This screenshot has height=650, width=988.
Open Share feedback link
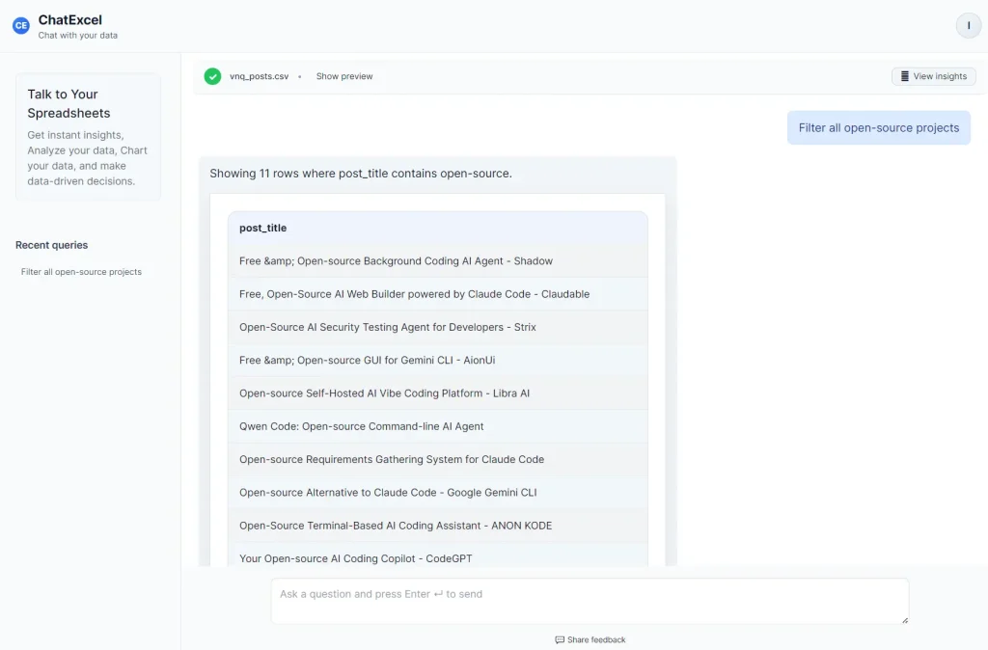point(590,640)
